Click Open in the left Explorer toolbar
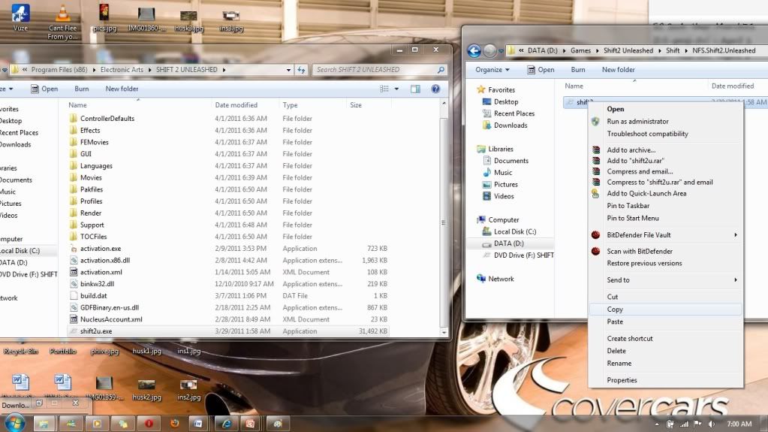This screenshot has height=432, width=768. coord(44,89)
